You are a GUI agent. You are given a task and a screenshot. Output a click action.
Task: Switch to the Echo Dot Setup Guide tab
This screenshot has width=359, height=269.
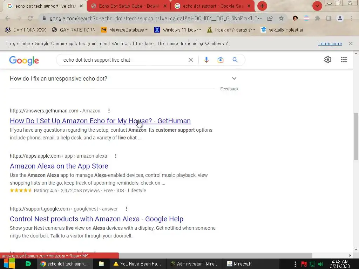coord(128,6)
